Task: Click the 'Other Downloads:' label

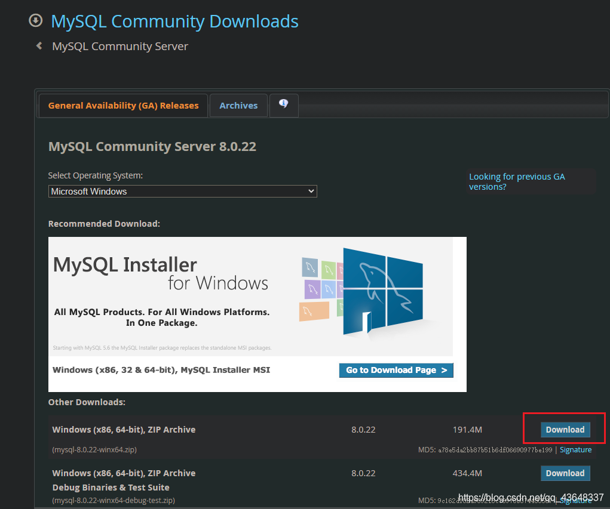Action: pos(87,402)
